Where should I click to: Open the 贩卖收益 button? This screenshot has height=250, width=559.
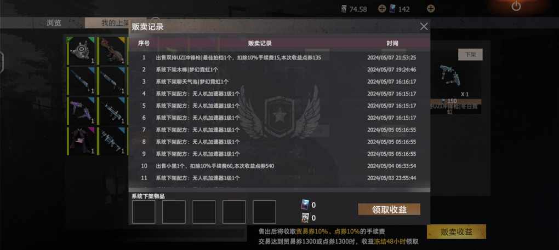[457, 232]
